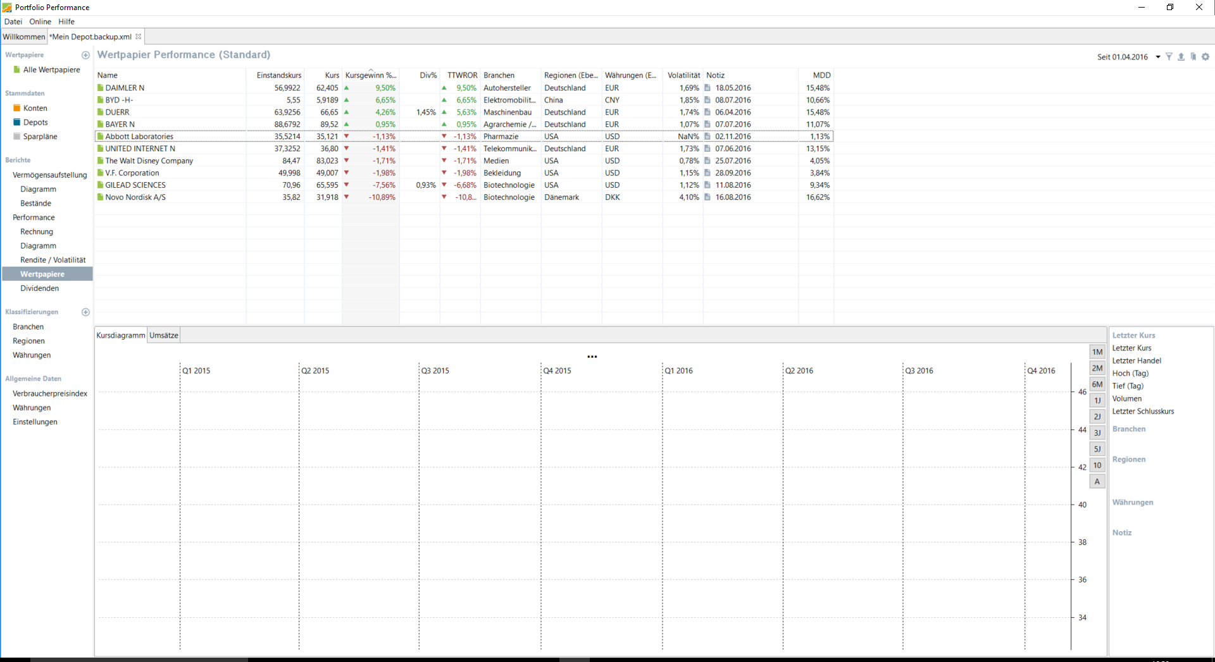The height and width of the screenshot is (662, 1215).
Task: Open the Datei menu
Action: tap(13, 21)
